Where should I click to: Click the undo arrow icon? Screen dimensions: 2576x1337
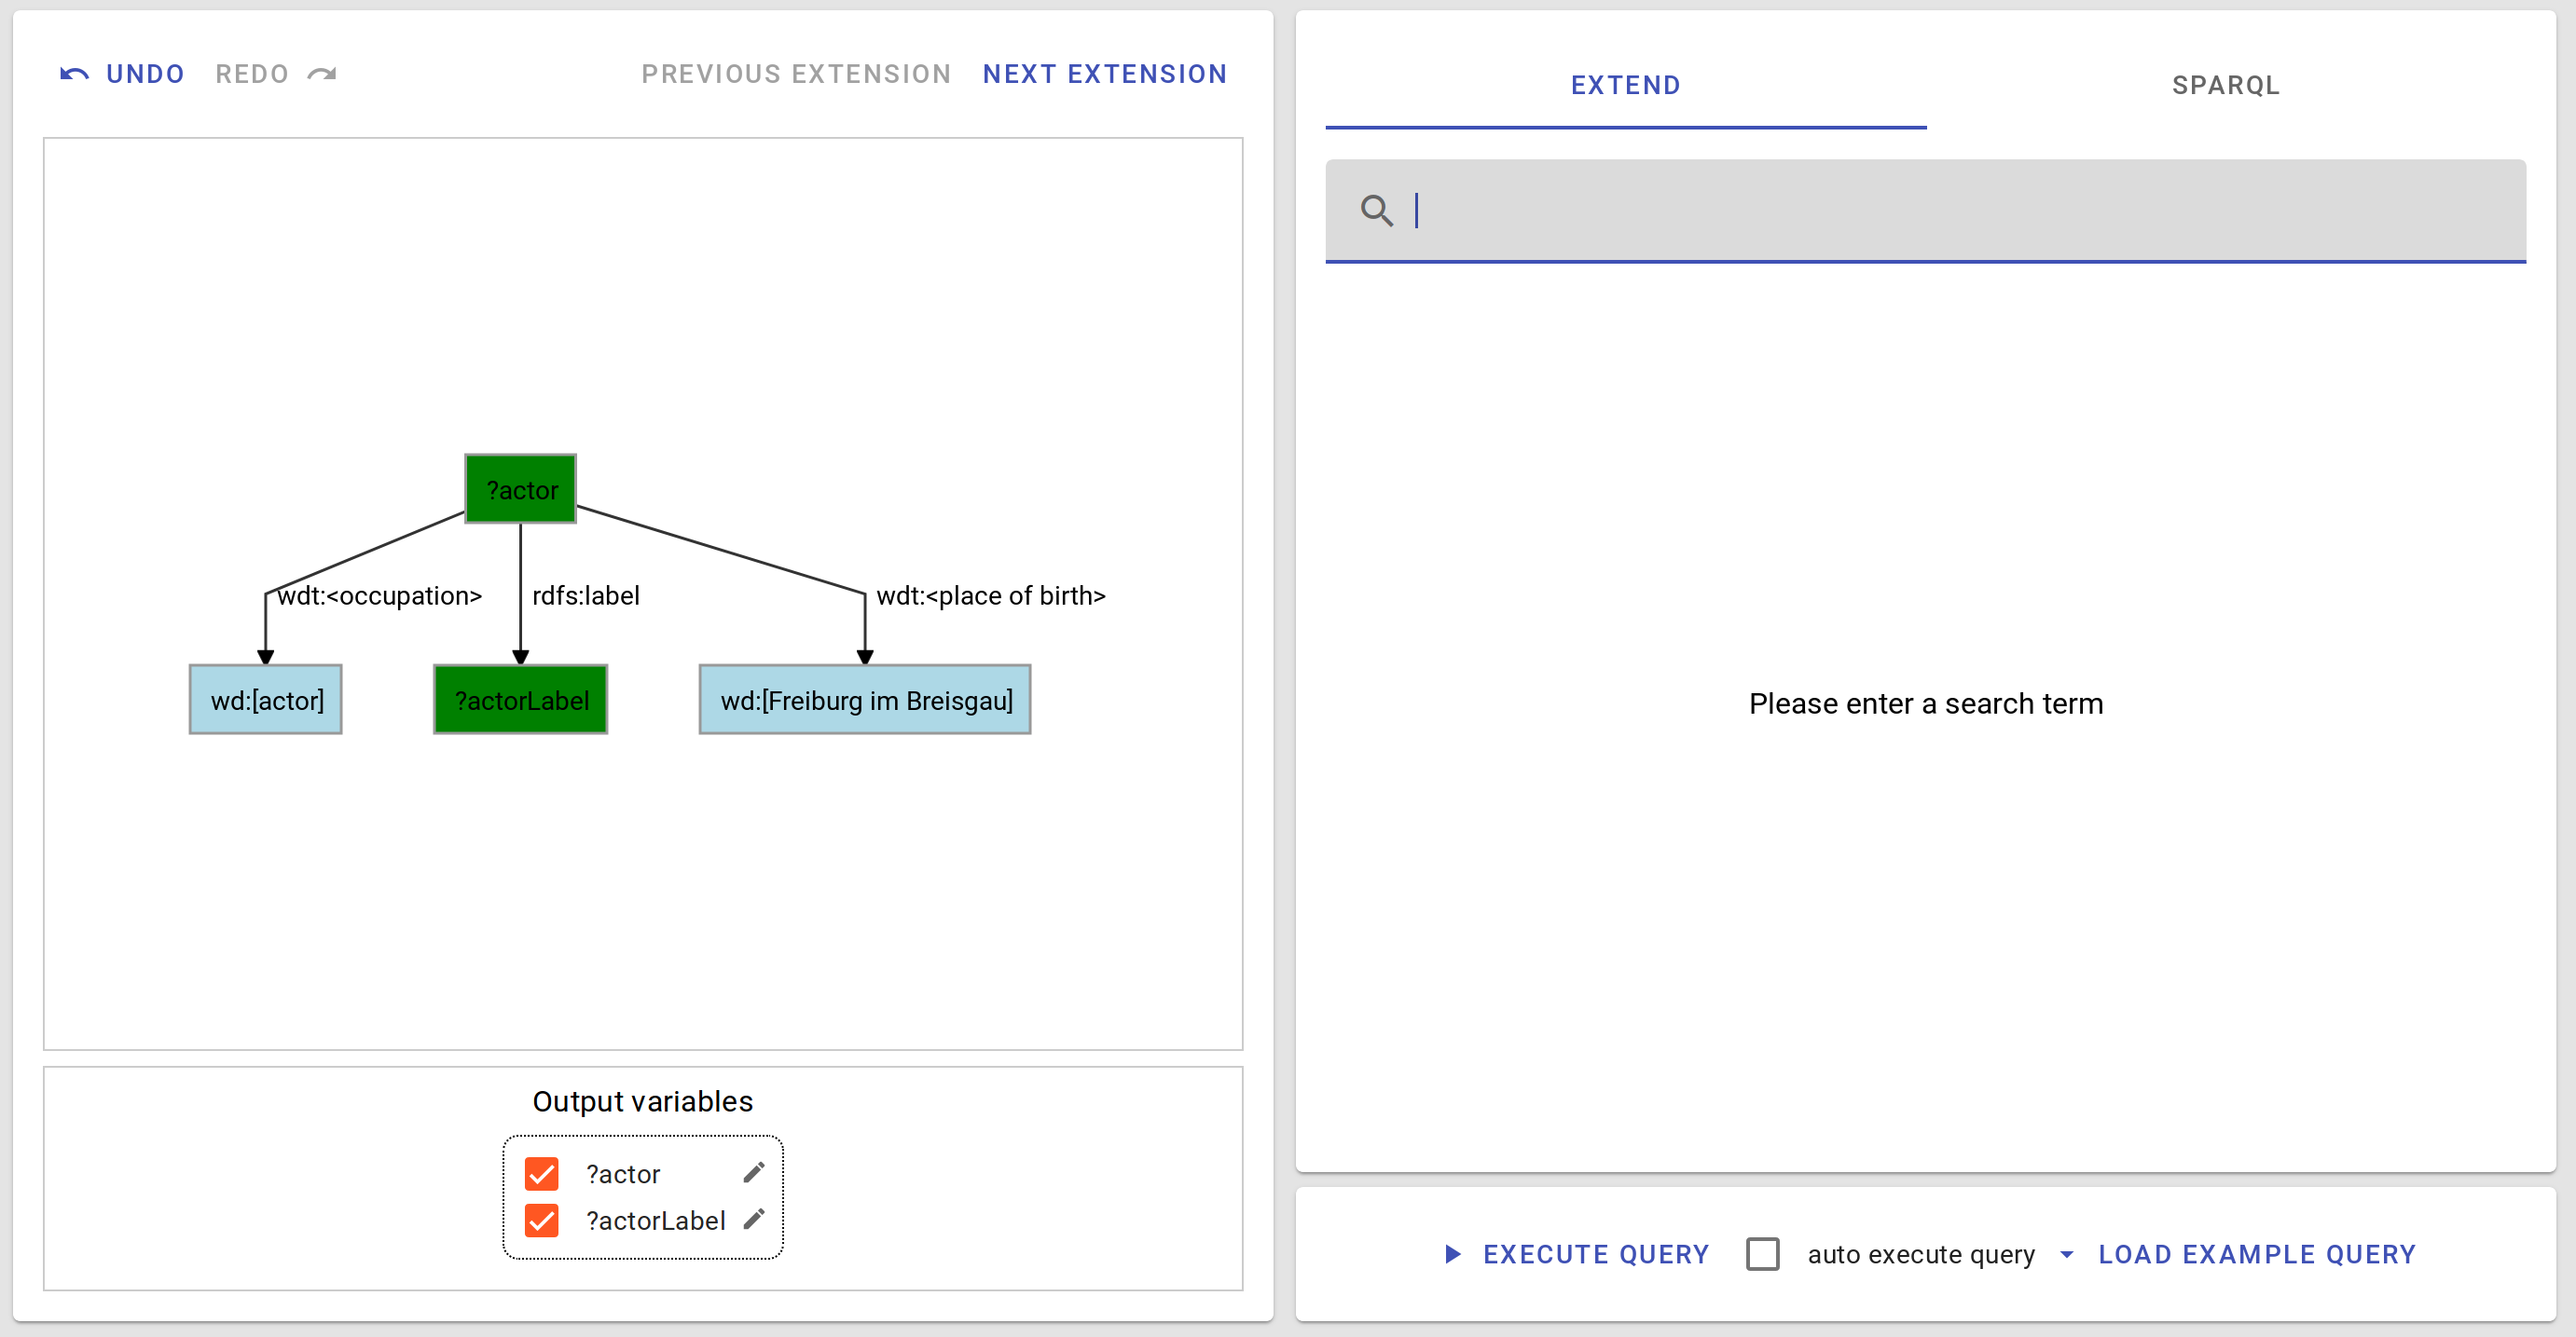(74, 74)
